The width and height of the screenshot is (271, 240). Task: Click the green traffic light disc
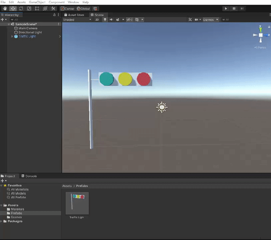click(106, 79)
